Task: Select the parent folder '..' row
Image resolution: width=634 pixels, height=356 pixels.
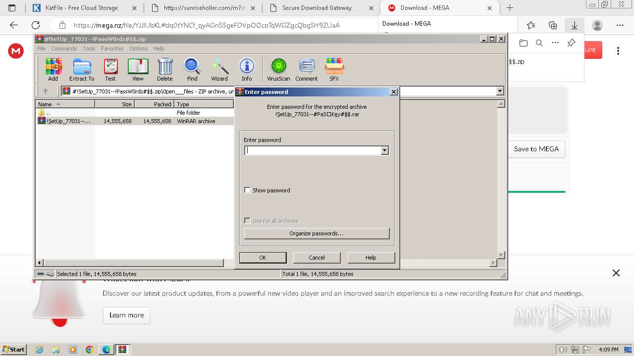Action: coord(135,113)
